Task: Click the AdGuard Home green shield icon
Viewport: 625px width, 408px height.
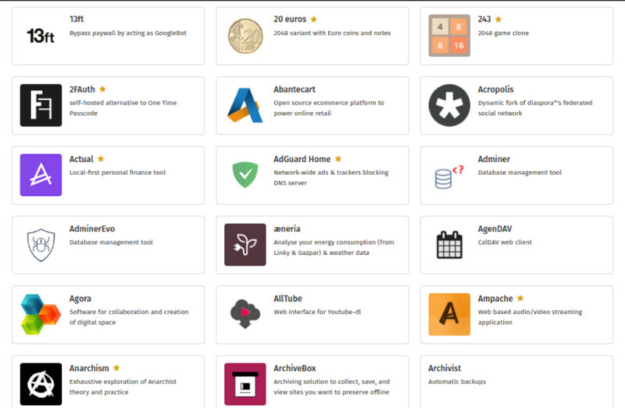Action: [x=245, y=174]
